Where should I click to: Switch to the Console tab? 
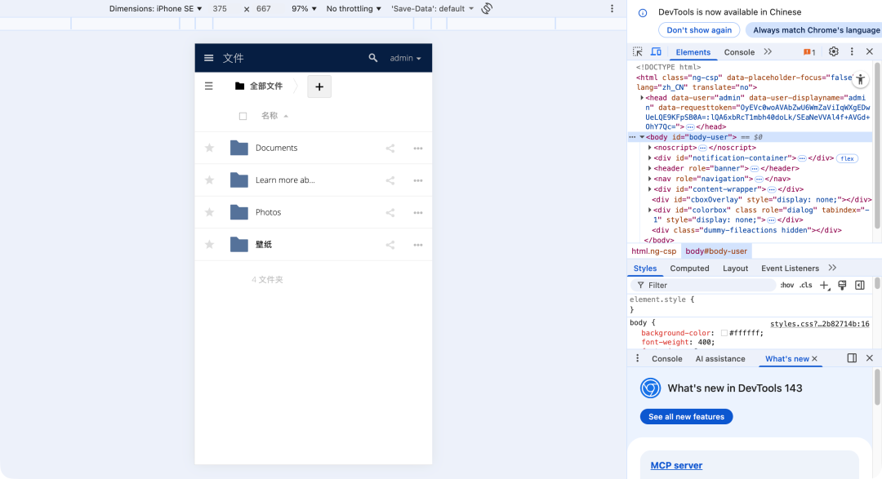tap(739, 52)
